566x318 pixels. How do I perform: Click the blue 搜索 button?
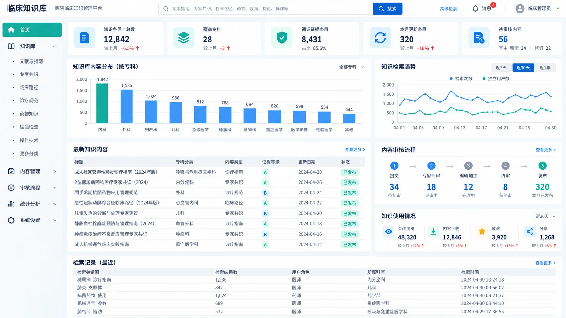[388, 9]
